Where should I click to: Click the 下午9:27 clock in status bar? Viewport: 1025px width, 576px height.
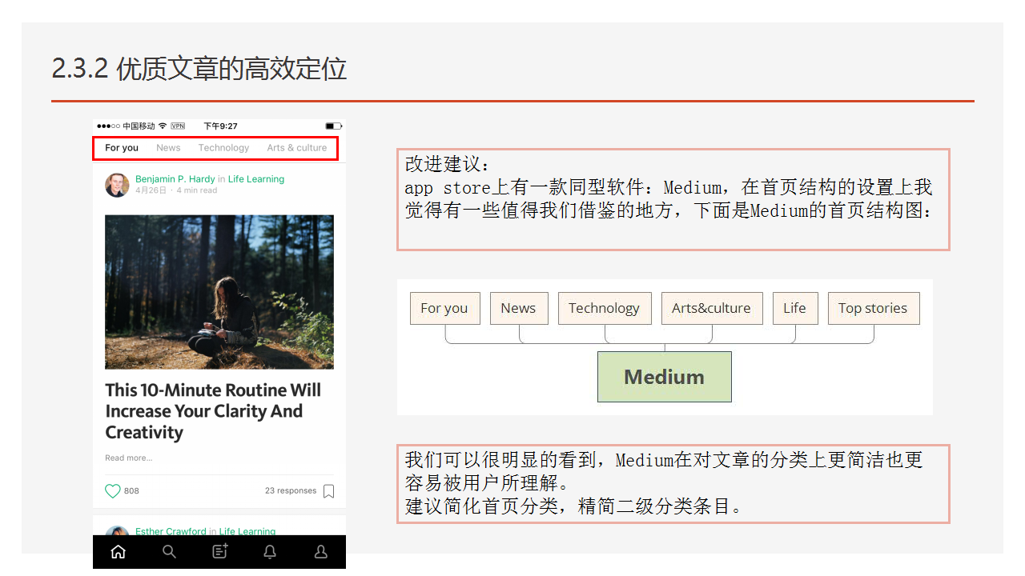click(x=220, y=126)
